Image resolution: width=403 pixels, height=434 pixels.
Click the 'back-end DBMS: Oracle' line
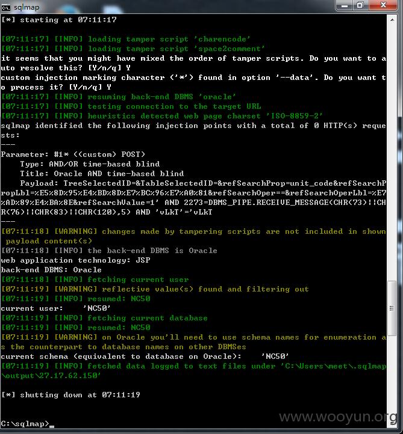51,270
